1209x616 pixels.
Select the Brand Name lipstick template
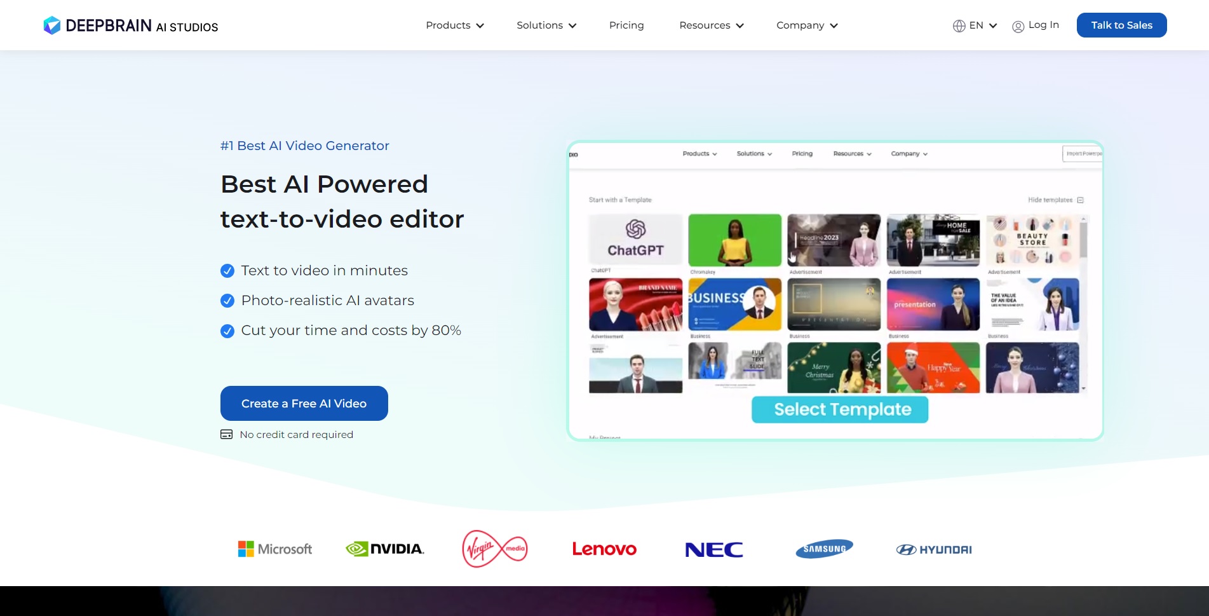coord(635,304)
